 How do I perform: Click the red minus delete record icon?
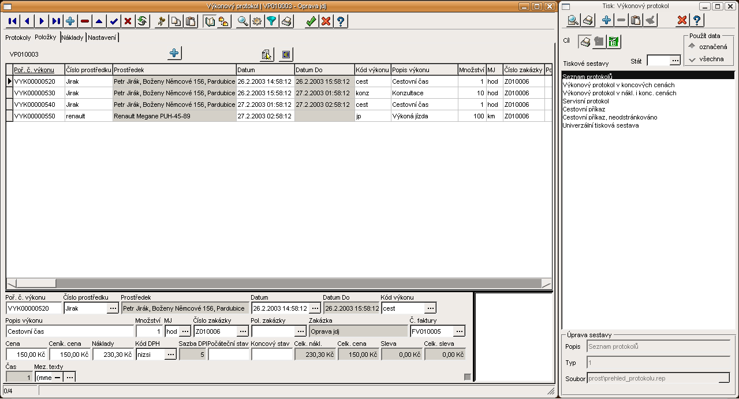(85, 21)
